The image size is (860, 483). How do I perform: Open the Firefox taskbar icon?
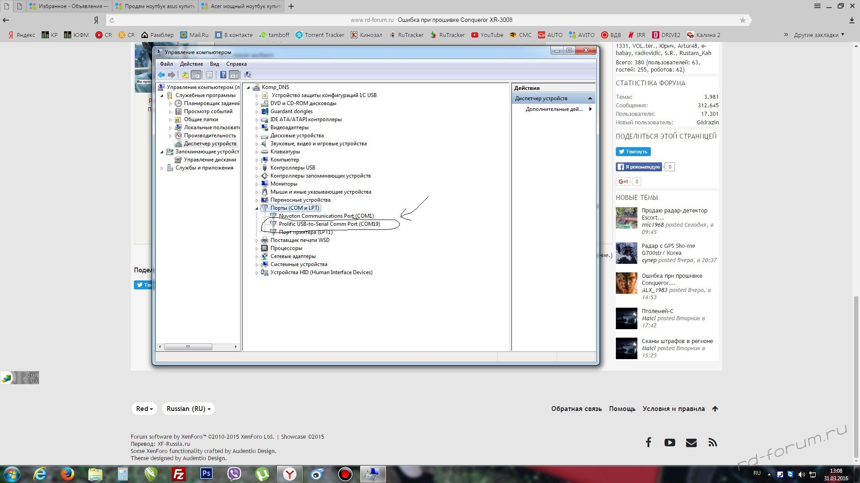pos(68,474)
